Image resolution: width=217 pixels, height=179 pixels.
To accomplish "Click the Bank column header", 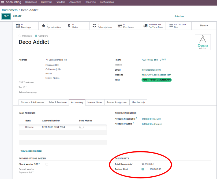I will [x=28, y=121].
